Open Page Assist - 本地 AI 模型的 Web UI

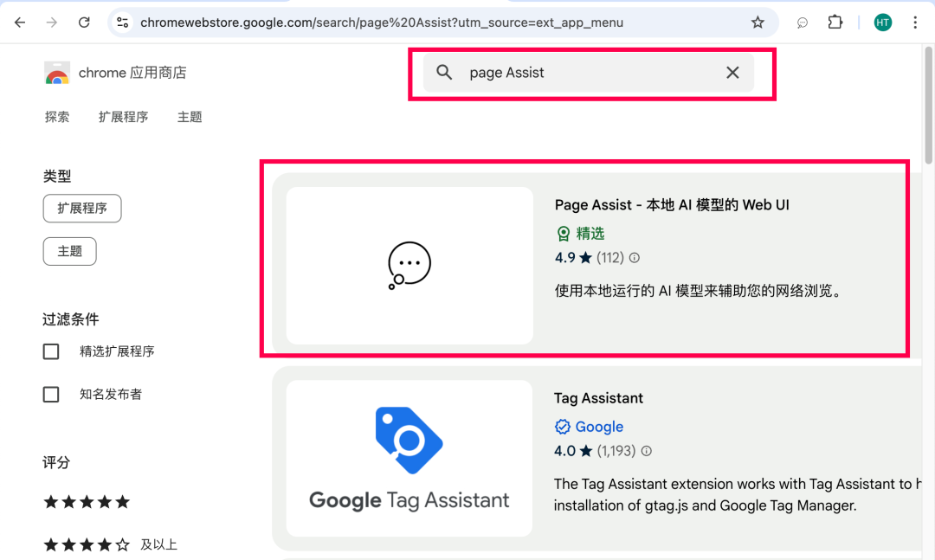click(672, 205)
